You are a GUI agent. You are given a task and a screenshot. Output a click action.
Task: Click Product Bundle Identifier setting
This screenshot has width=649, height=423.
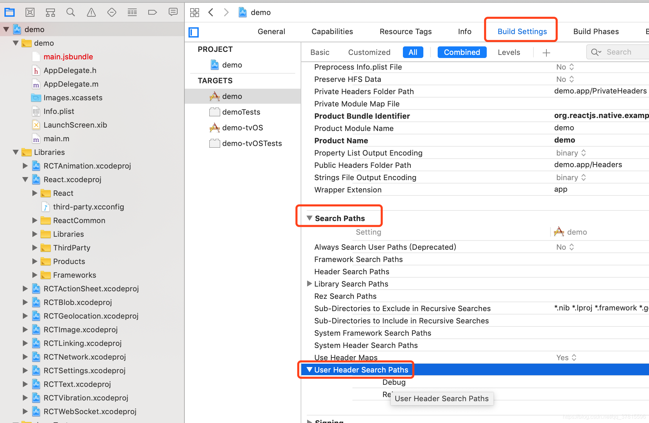click(362, 116)
